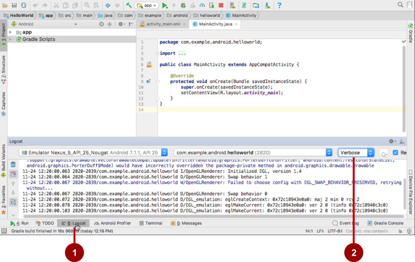This screenshot has height=262, width=415.
Task: Expand the folded import statement
Action: coord(158,53)
